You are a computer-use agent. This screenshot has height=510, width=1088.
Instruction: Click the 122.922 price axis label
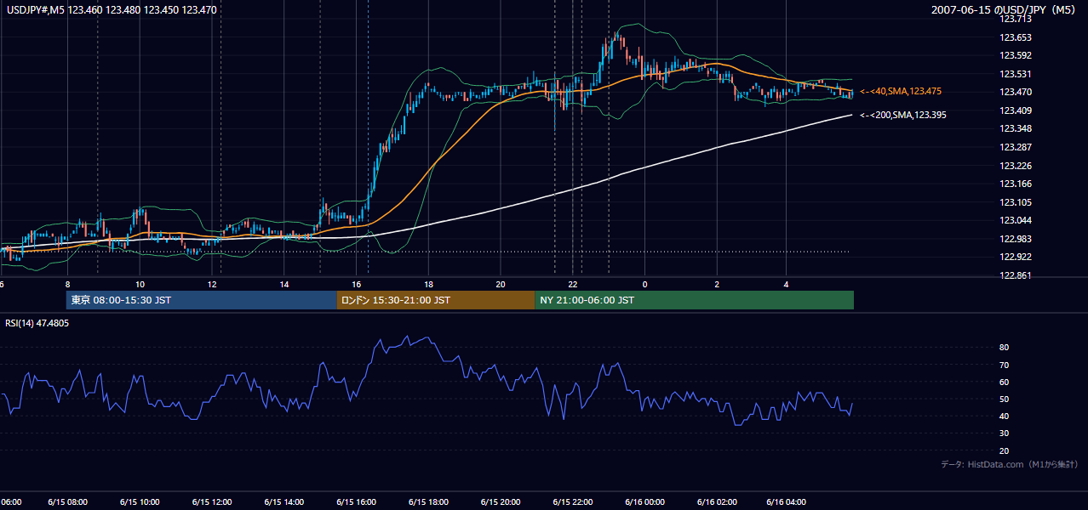(x=1016, y=257)
